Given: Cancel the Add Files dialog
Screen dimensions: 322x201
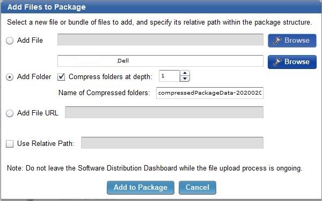Looking at the screenshot, I should coord(197,188).
